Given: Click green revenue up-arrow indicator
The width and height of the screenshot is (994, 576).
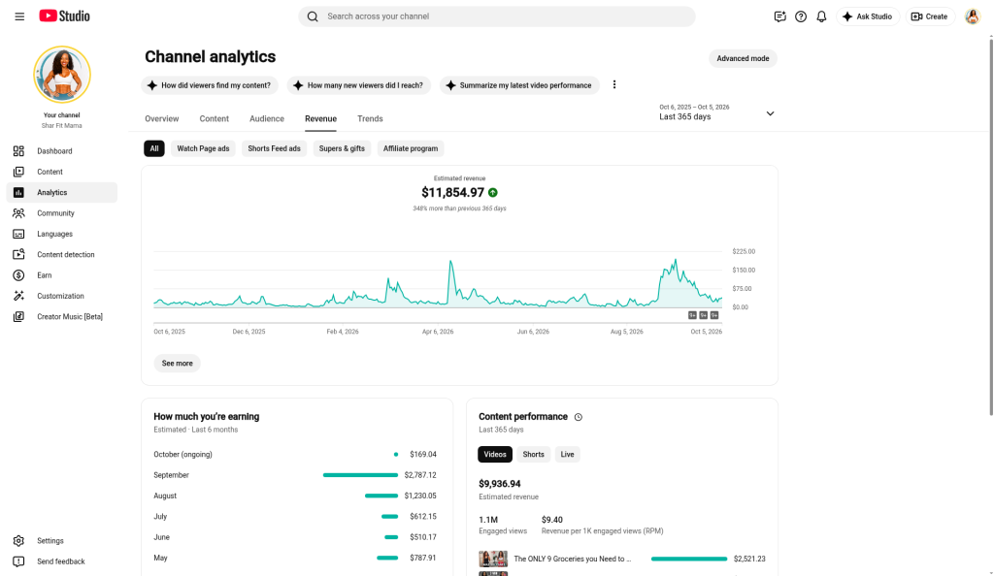Looking at the screenshot, I should click(x=492, y=192).
